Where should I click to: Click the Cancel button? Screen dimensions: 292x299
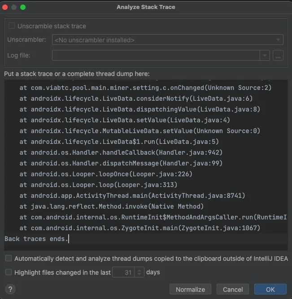tap(232, 289)
